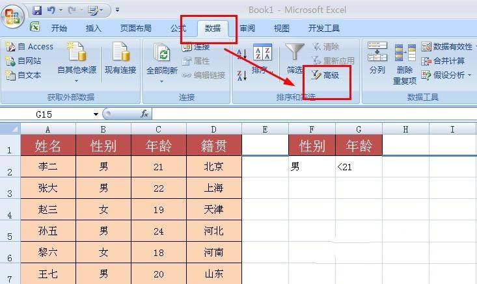This screenshot has height=284, width=477.
Task: Expand the 全部刷新 dropdown arrow
Action: (x=161, y=81)
